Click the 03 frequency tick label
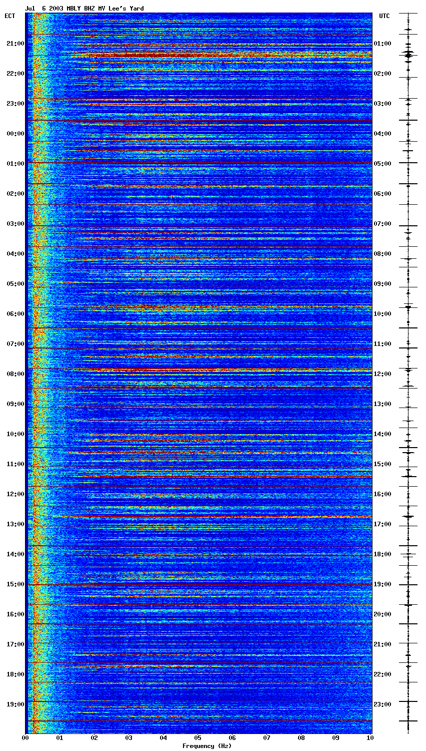Image resolution: width=426 pixels, height=751 pixels. [129, 737]
